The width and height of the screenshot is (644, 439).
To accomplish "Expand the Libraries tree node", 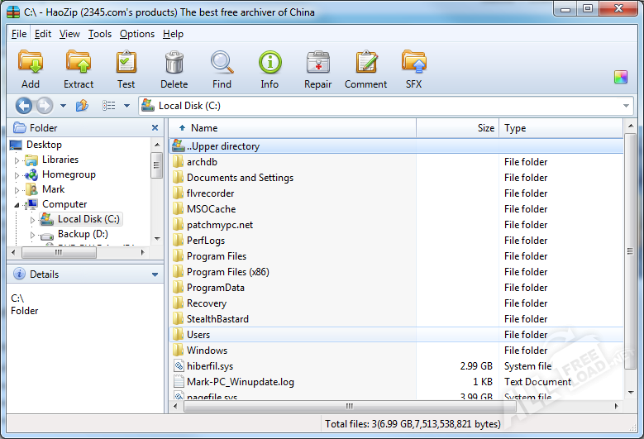I will pos(17,160).
